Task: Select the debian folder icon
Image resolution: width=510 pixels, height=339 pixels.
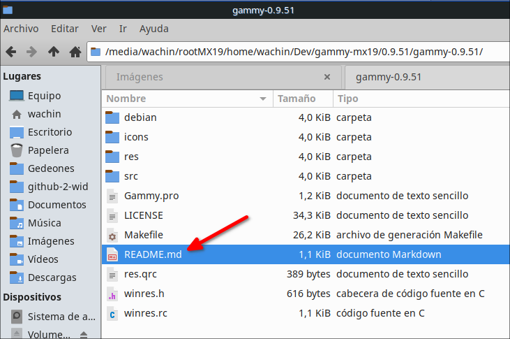Action: click(x=112, y=117)
